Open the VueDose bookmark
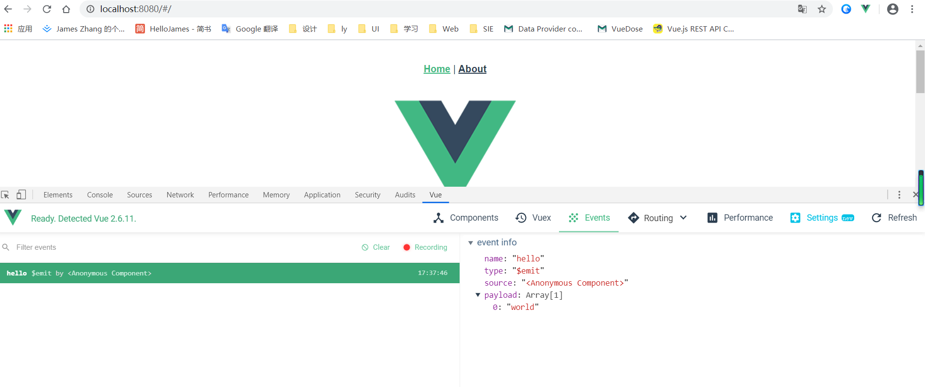The width and height of the screenshot is (925, 387). click(x=620, y=29)
